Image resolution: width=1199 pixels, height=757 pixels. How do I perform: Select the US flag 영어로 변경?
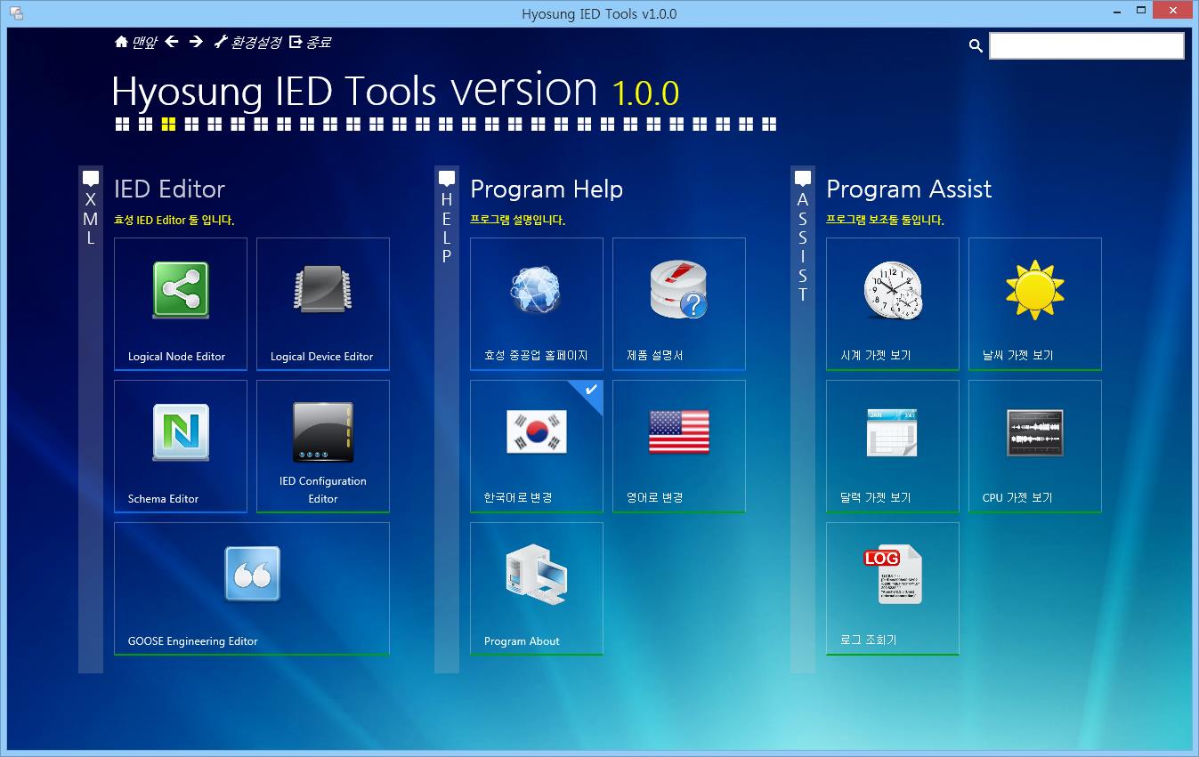pos(679,432)
